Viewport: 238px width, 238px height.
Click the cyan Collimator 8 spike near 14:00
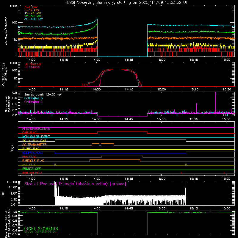coord(34,104)
